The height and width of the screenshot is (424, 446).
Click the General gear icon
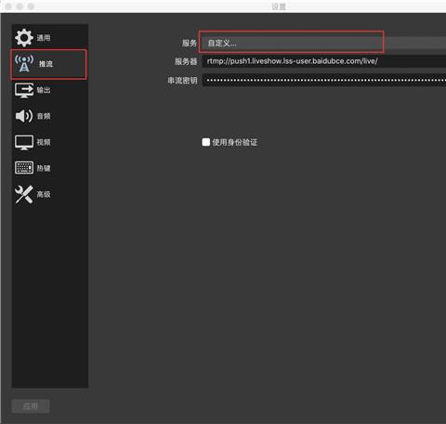[x=24, y=38]
